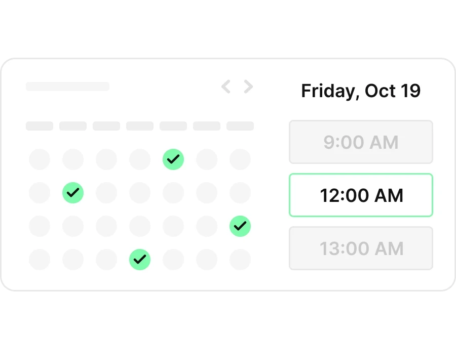Click the first day circle of the third week
This screenshot has height=337, width=456.
pyautogui.click(x=40, y=226)
